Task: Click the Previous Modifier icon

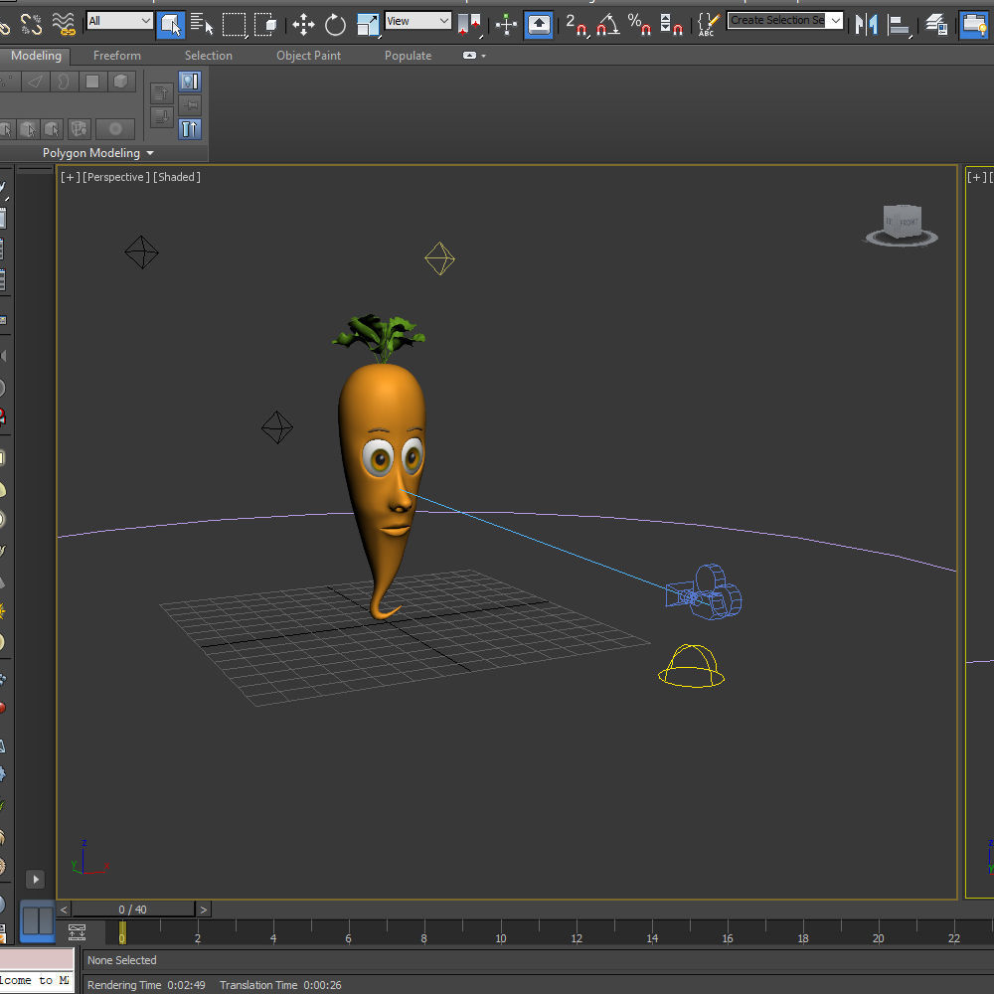Action: click(162, 93)
